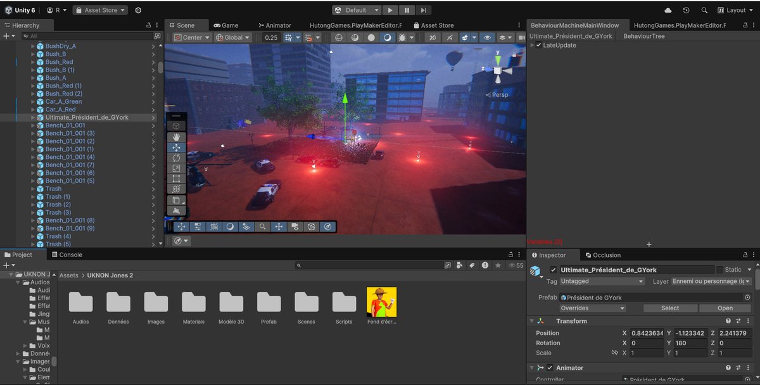Toggle the LateUpdate checkbox
Image resolution: width=760 pixels, height=385 pixels.
point(539,46)
